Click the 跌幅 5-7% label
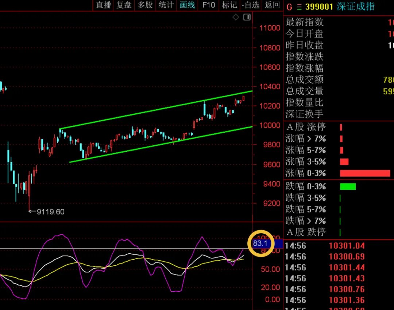The height and width of the screenshot is (310, 394). [x=306, y=209]
